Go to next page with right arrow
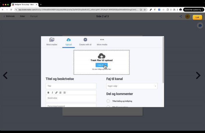The width and height of the screenshot is (205, 133). (198, 75)
